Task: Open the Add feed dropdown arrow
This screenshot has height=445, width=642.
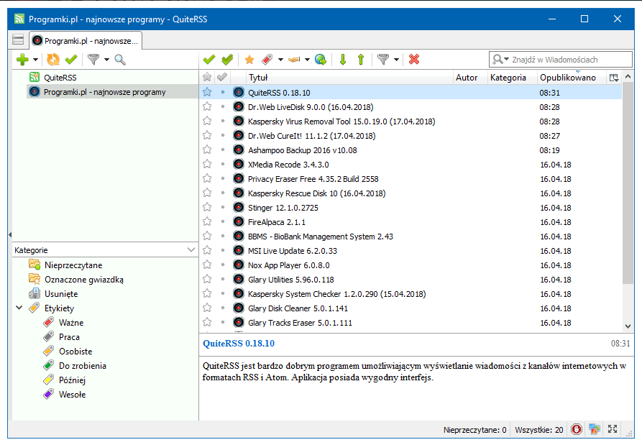Action: 36,60
